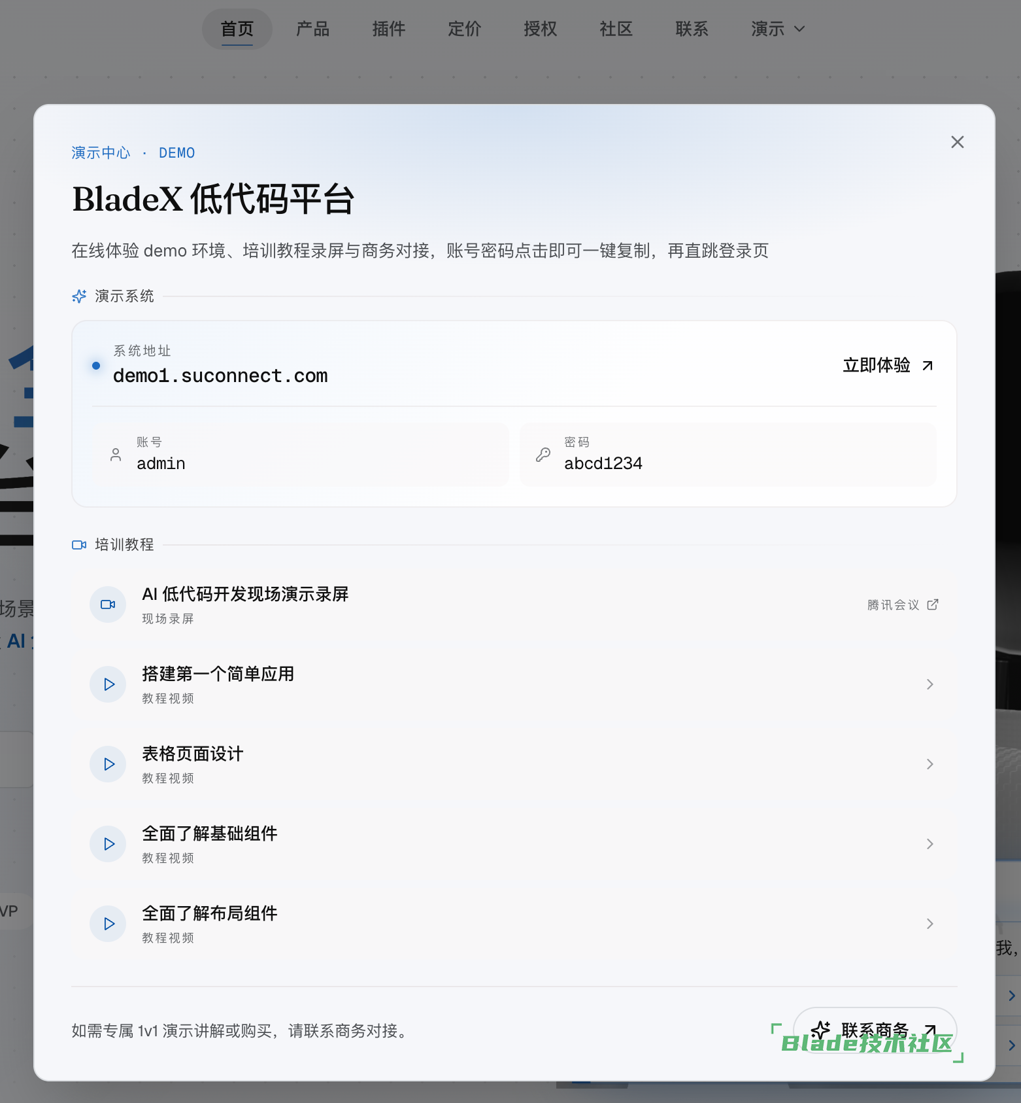This screenshot has width=1021, height=1103.
Task: Copy the admin account field
Action: (x=301, y=455)
